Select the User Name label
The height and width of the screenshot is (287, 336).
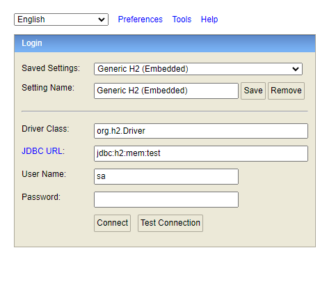click(x=44, y=174)
